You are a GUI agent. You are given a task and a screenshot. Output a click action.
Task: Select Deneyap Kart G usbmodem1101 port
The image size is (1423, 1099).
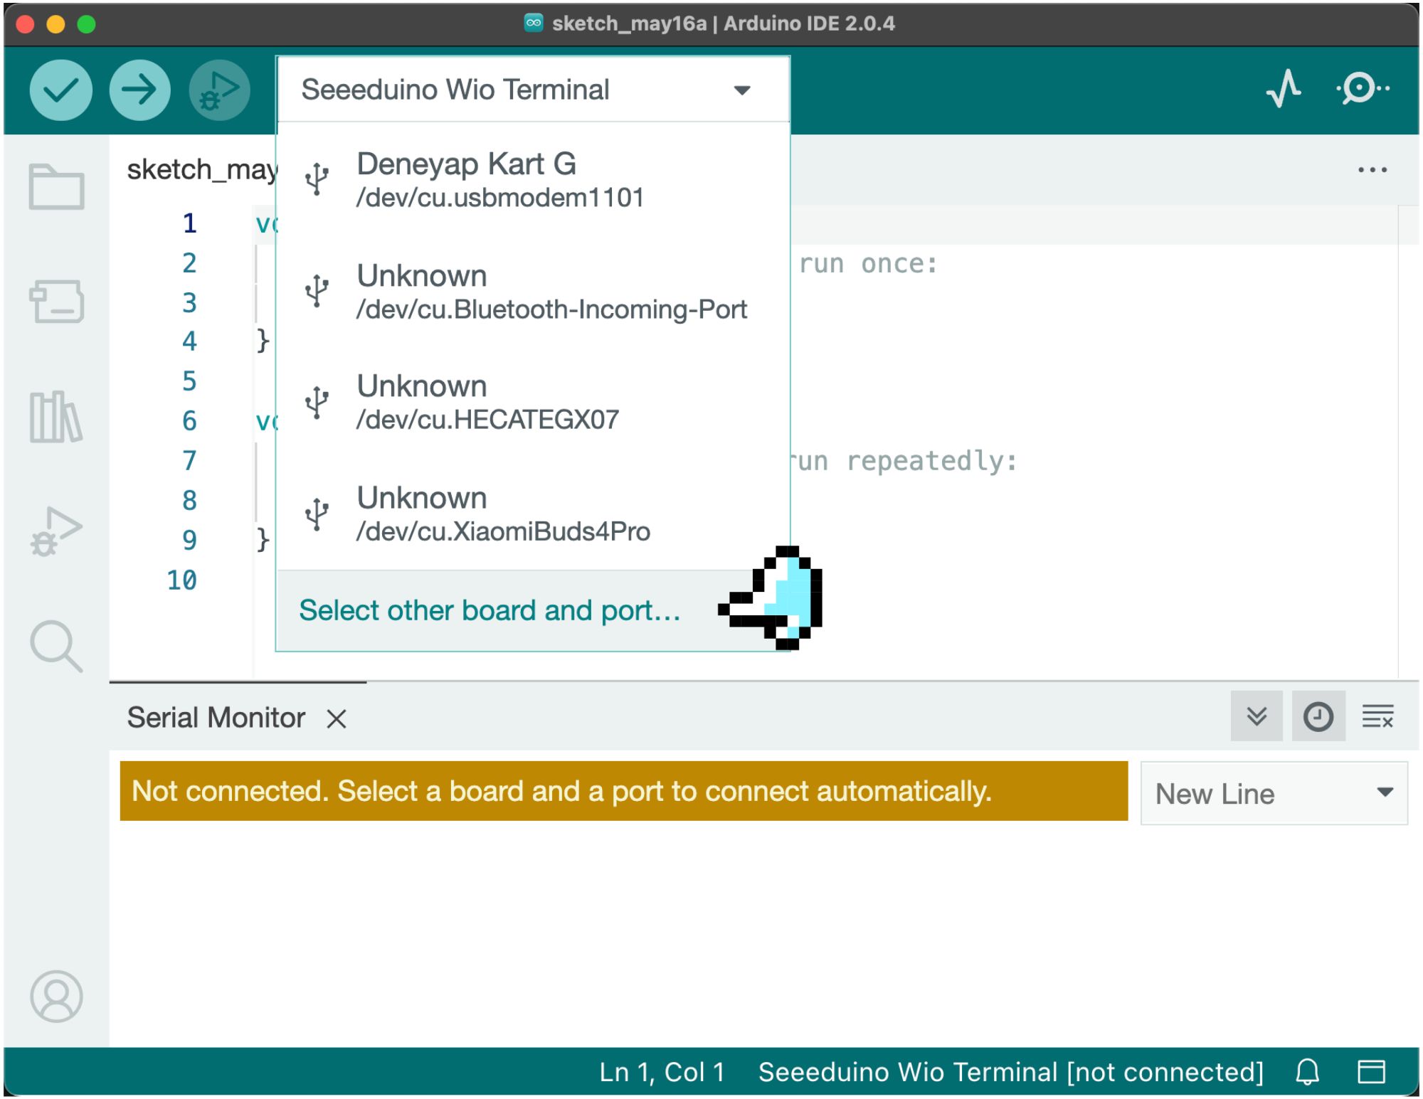pos(498,179)
